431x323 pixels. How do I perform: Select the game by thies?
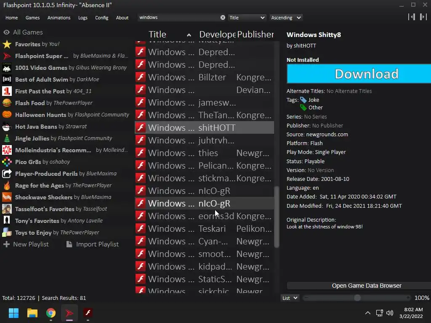click(204, 153)
